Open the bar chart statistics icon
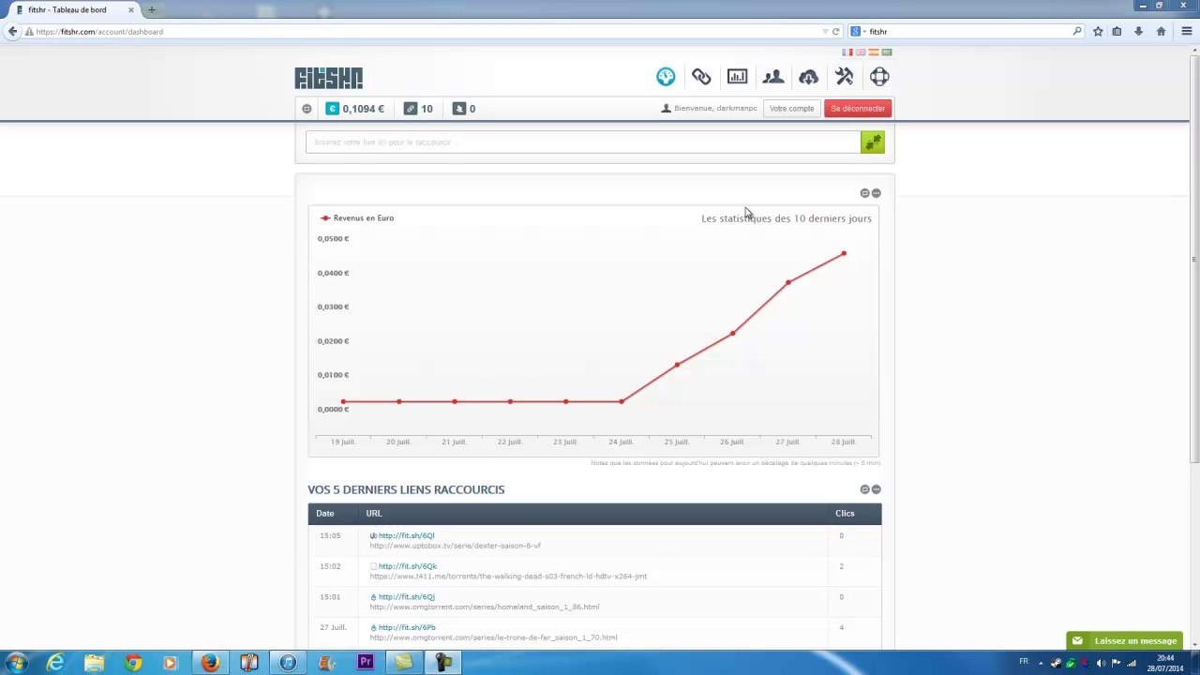1200x675 pixels. [x=737, y=77]
